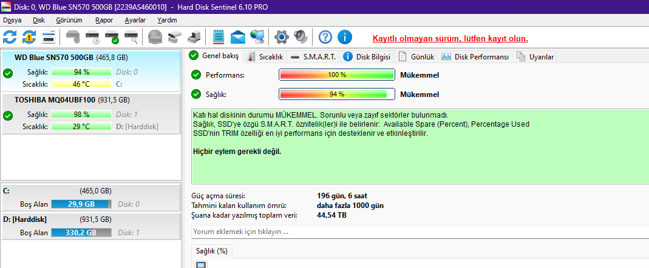Open the Disk Bilgisi tab
Image resolution: width=649 pixels, height=268 pixels.
[367, 57]
